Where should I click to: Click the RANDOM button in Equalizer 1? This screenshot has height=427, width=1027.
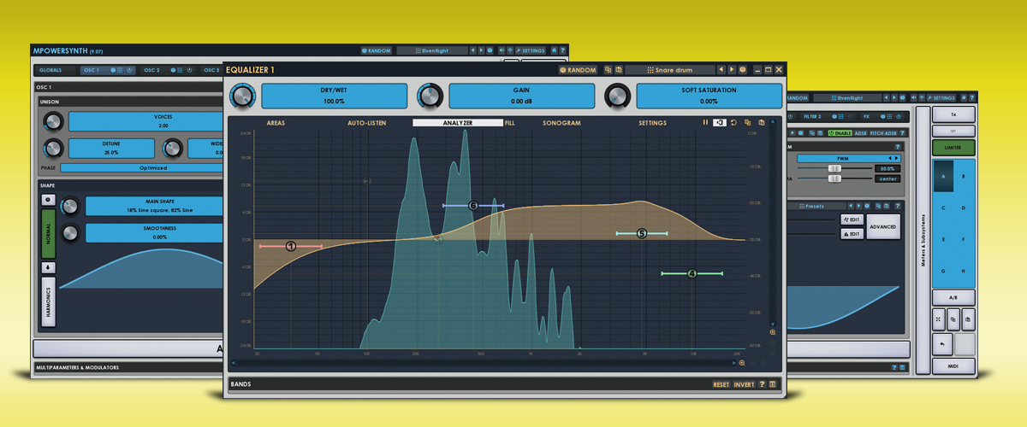tap(578, 69)
